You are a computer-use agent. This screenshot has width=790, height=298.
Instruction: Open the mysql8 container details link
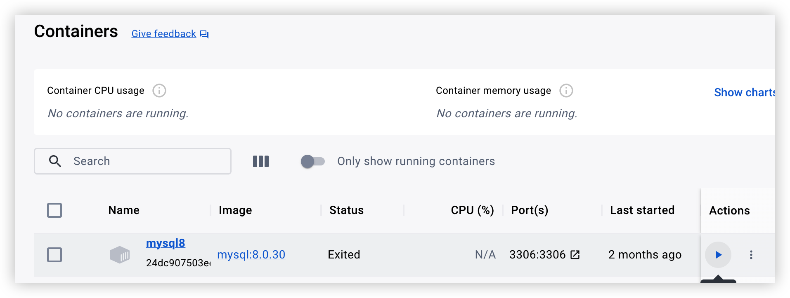pyautogui.click(x=166, y=243)
